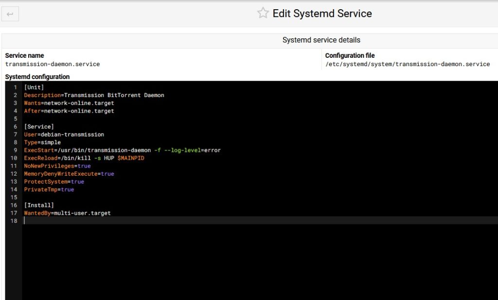Viewport: 498px width, 300px height.
Task: Click the Type=simple line
Action: (42, 142)
